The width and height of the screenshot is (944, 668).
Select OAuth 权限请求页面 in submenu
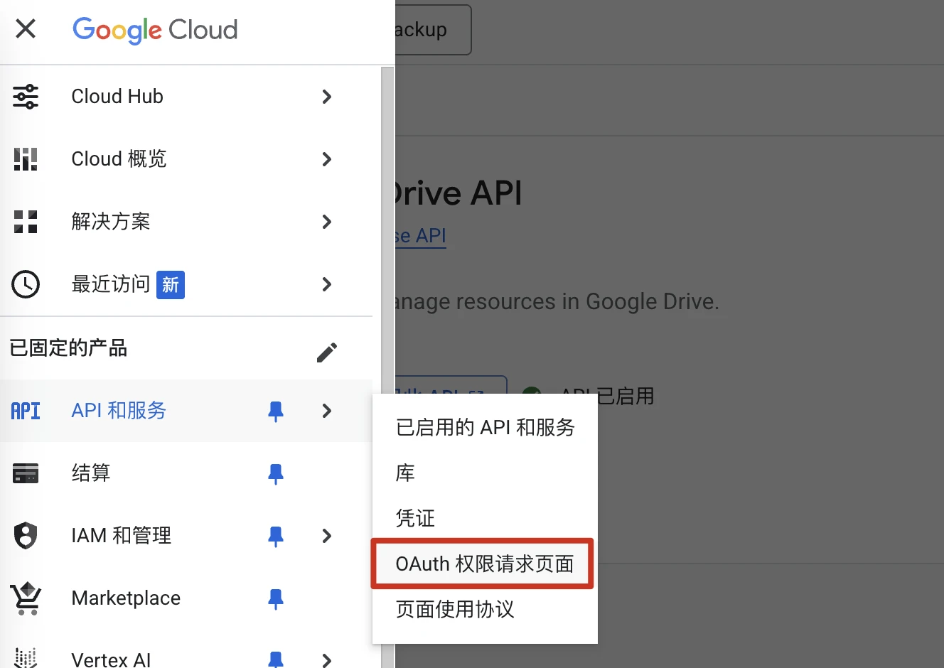pyautogui.click(x=485, y=564)
